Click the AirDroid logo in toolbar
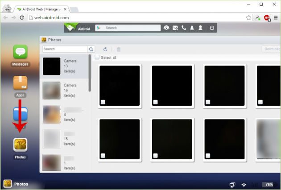This screenshot has width=281, height=190. [78, 28]
